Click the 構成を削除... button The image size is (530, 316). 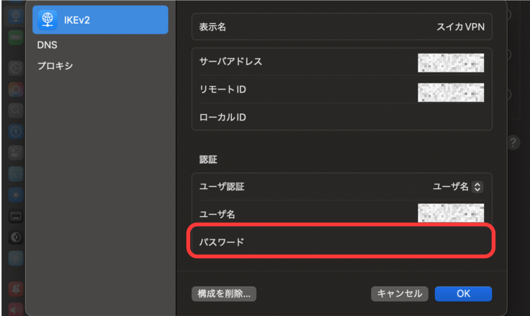point(224,294)
